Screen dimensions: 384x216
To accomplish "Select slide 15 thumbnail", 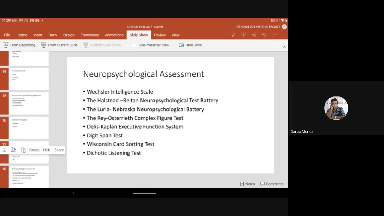I will coord(28,103).
